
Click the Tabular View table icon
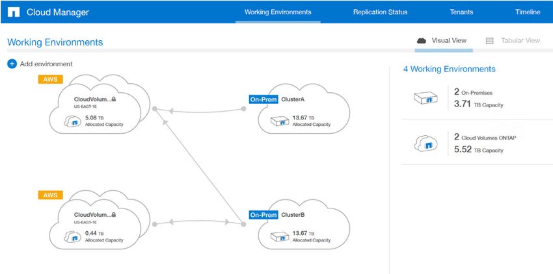489,41
